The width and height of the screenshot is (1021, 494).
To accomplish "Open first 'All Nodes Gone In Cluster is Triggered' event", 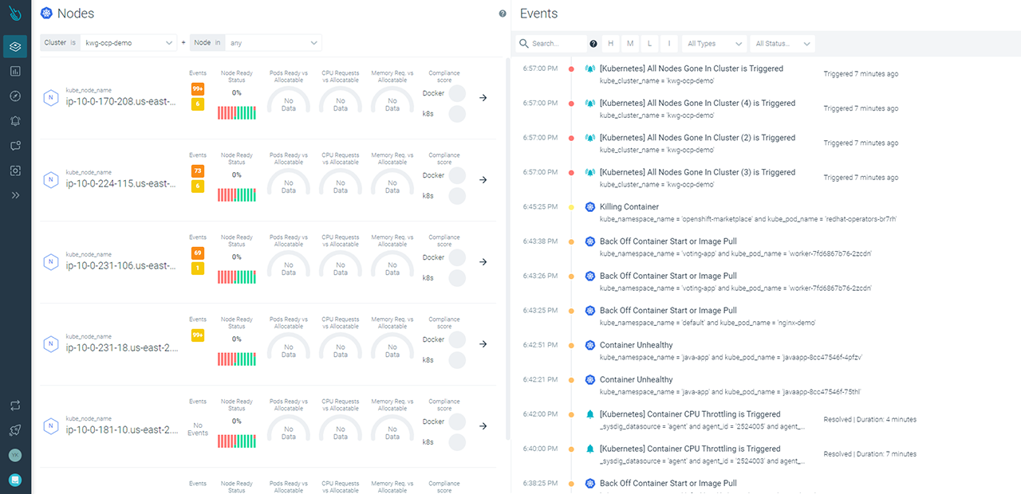I will [692, 69].
